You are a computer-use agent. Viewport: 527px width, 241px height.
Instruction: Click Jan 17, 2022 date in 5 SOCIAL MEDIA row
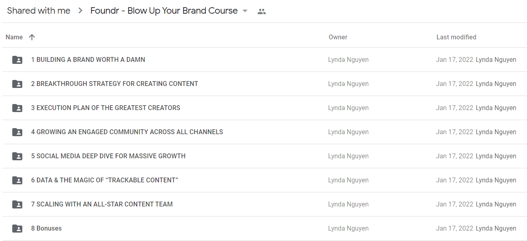[455, 156]
